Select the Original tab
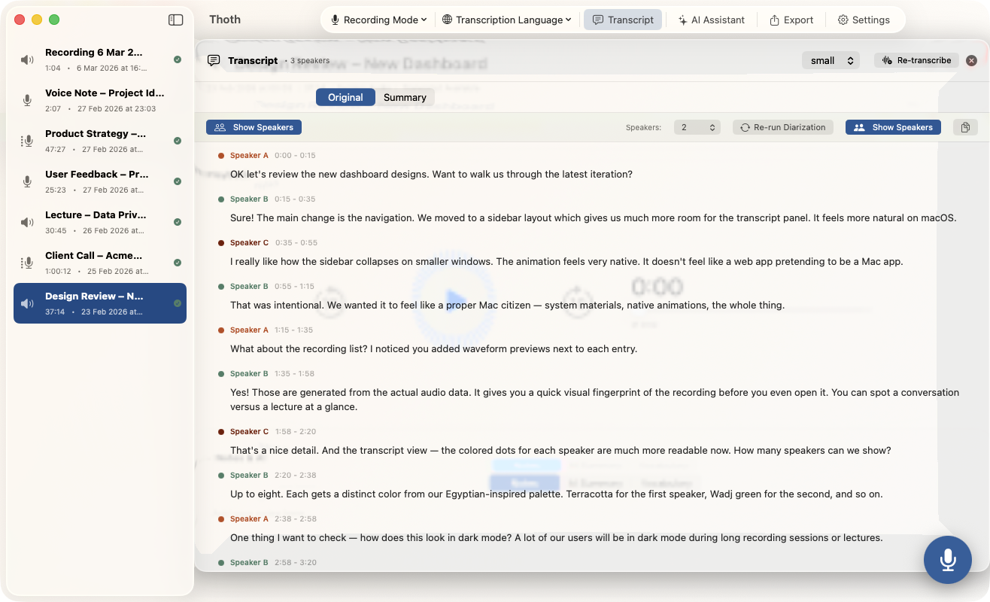Image resolution: width=990 pixels, height=602 pixels. [x=345, y=97]
